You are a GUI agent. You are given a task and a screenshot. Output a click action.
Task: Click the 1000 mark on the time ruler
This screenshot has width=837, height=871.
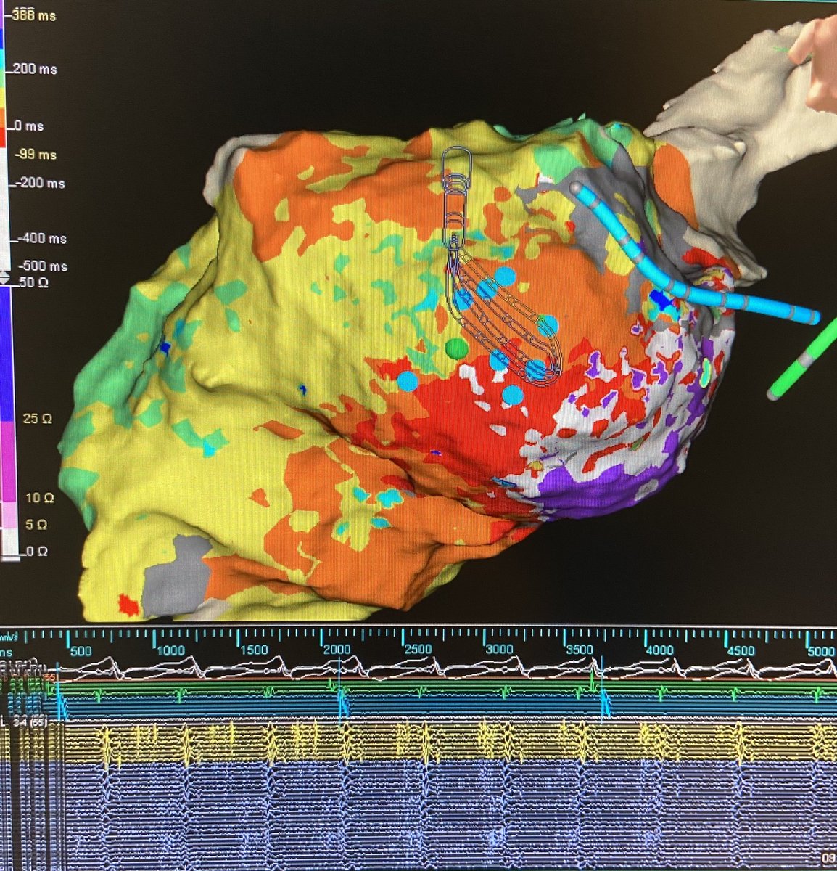coord(170,650)
